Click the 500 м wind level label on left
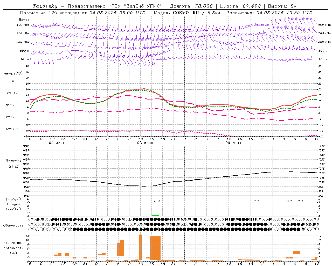This screenshot has height=266, width=332. click(x=25, y=51)
